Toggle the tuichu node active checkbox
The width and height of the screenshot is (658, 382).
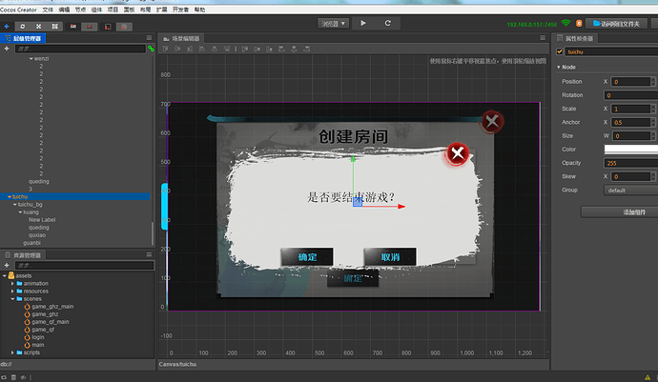[560, 51]
